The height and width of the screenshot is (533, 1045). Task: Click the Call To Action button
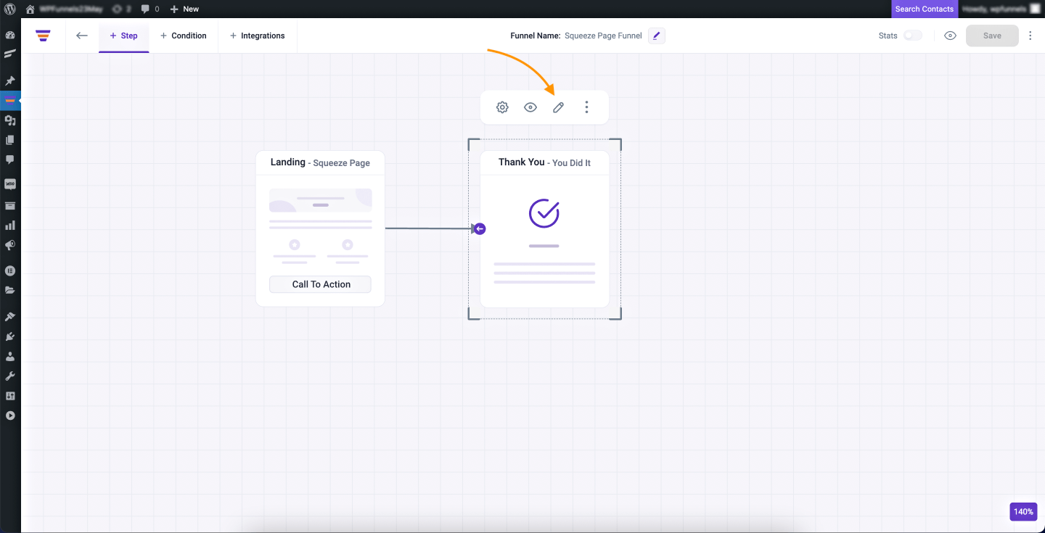[x=320, y=284]
